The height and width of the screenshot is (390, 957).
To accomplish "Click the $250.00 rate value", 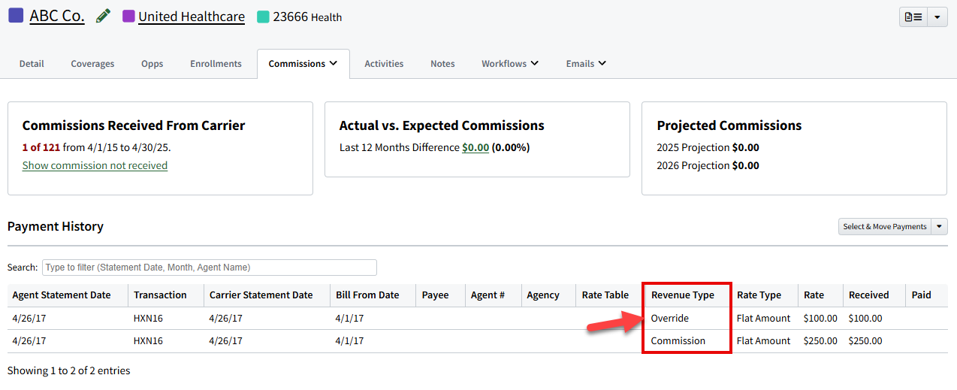I will 820,341.
